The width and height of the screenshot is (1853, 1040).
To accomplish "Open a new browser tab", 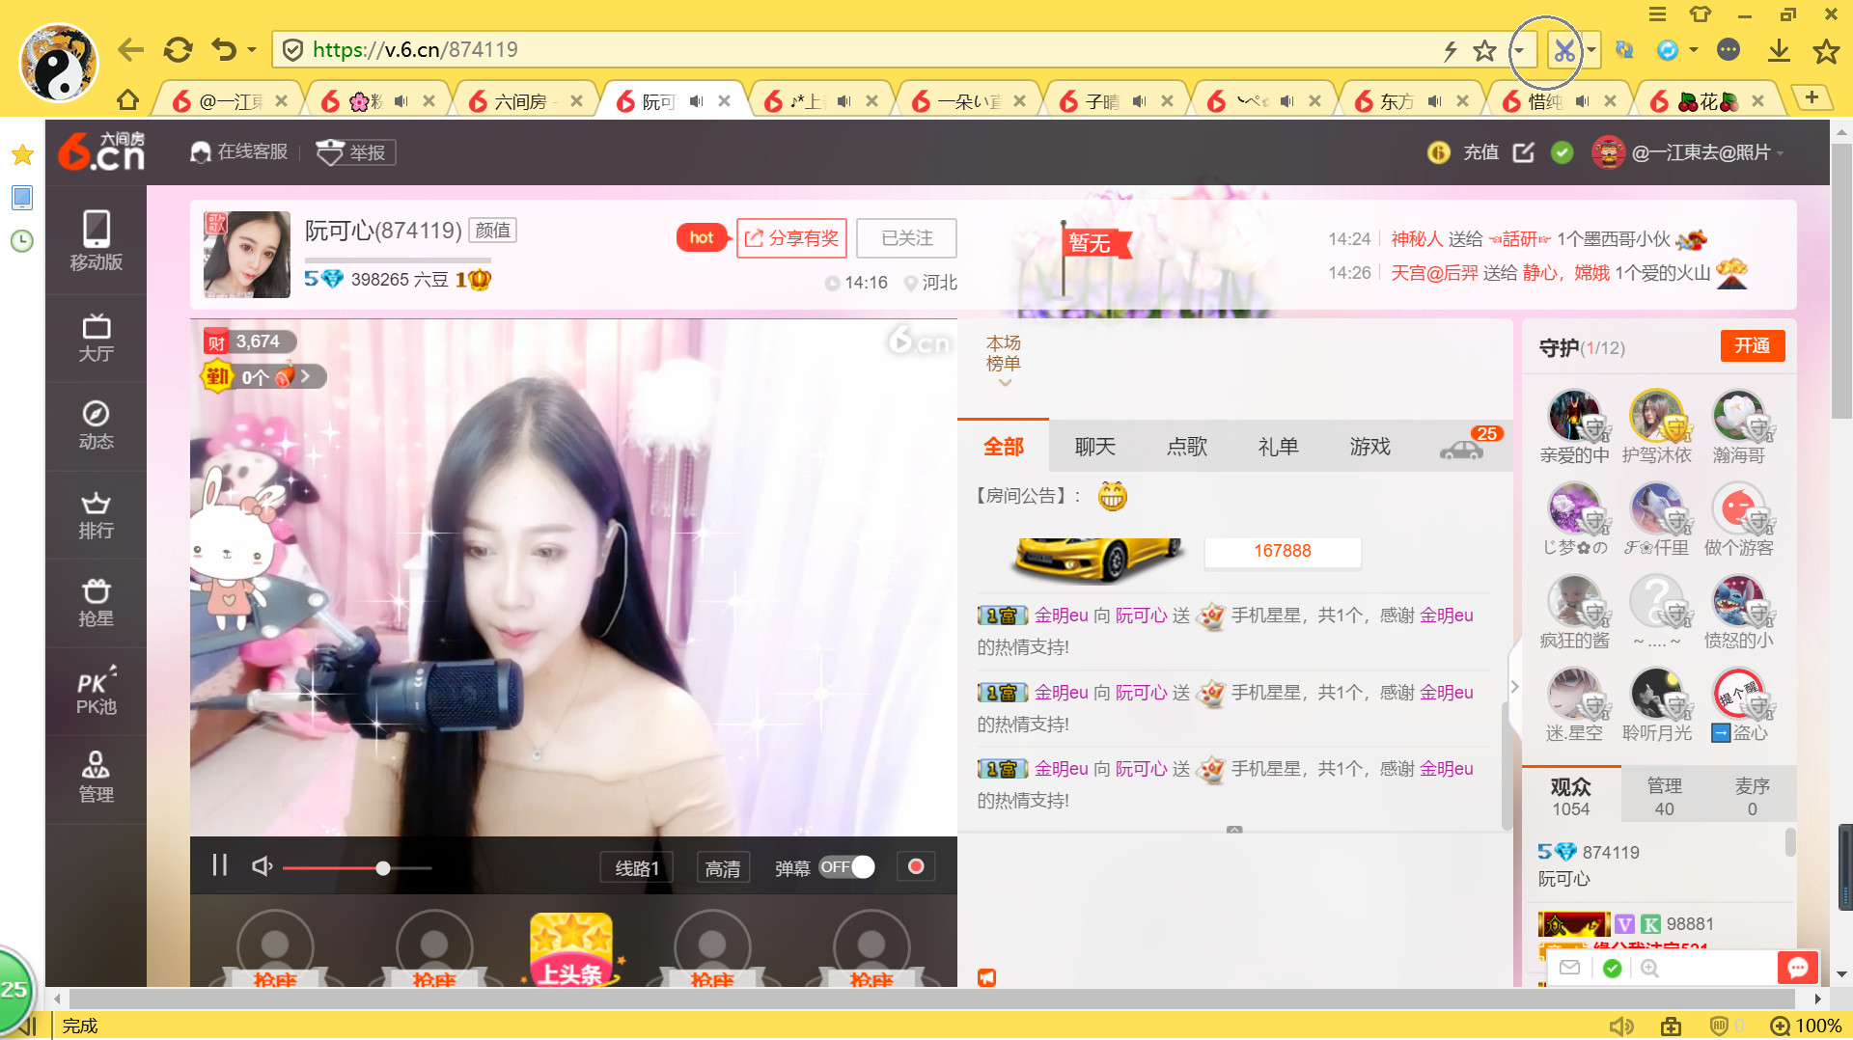I will [1812, 97].
